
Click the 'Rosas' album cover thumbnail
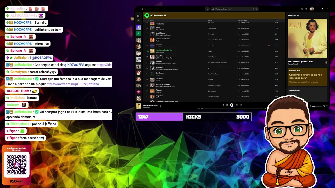[x=152, y=28]
